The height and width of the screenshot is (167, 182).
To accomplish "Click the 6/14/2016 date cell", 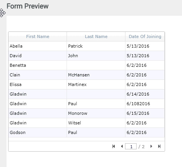I will click(x=145, y=94).
